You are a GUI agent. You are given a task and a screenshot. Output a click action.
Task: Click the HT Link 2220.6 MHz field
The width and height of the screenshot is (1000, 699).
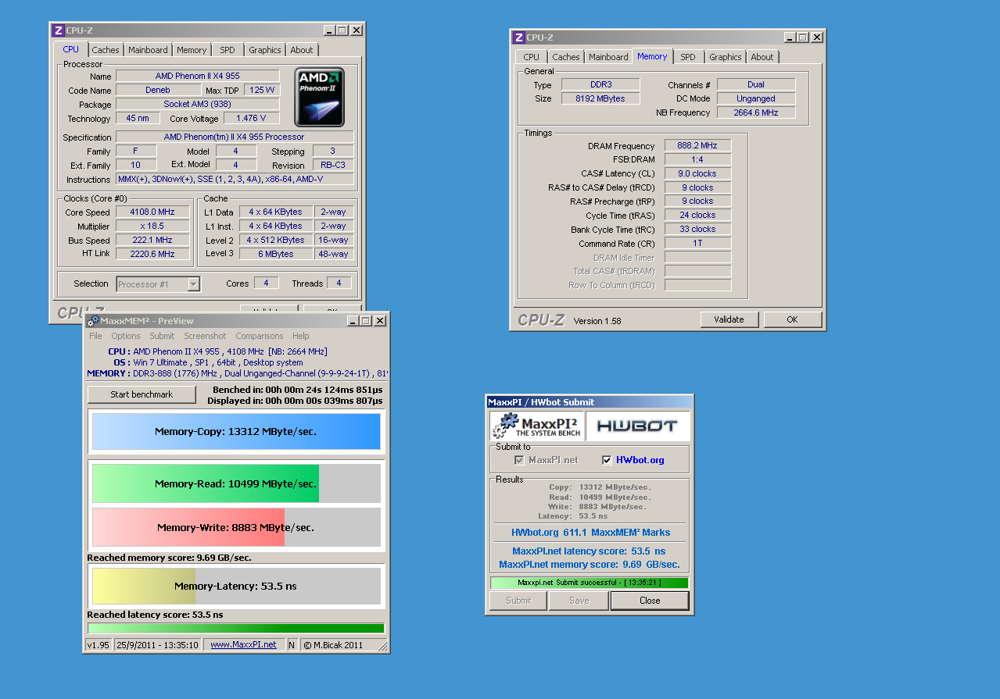pyautogui.click(x=152, y=254)
